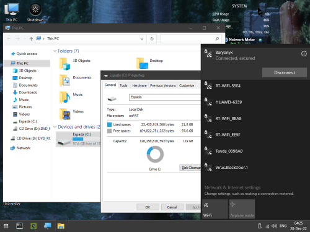Click OK in Espada Properties
The height and width of the screenshot is (232, 310).
coord(148,207)
